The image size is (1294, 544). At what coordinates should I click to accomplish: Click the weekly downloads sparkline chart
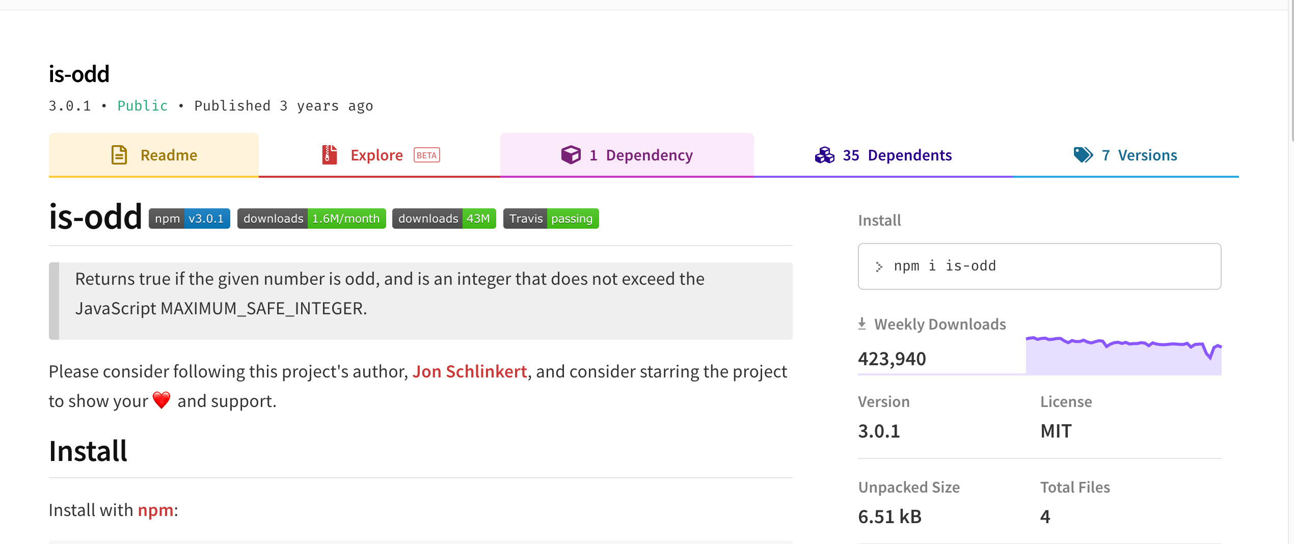(x=1123, y=356)
